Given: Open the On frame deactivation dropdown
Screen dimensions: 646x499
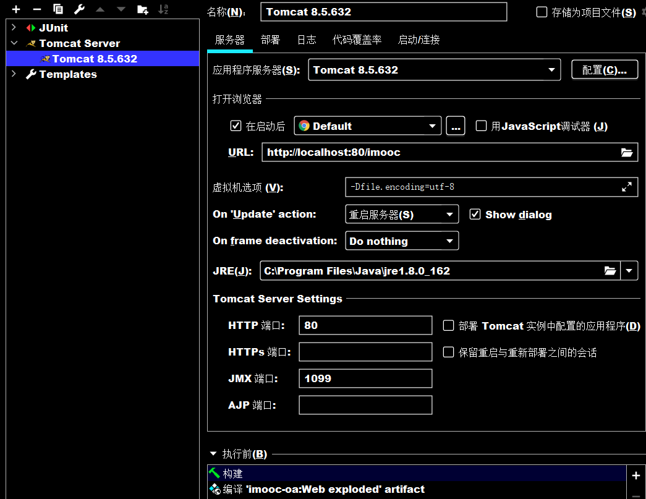Looking at the screenshot, I should (449, 241).
